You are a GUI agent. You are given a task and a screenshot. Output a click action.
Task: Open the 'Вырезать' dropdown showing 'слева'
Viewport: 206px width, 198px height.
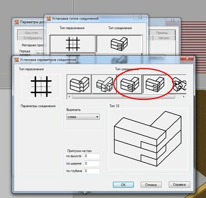[x=83, y=117]
